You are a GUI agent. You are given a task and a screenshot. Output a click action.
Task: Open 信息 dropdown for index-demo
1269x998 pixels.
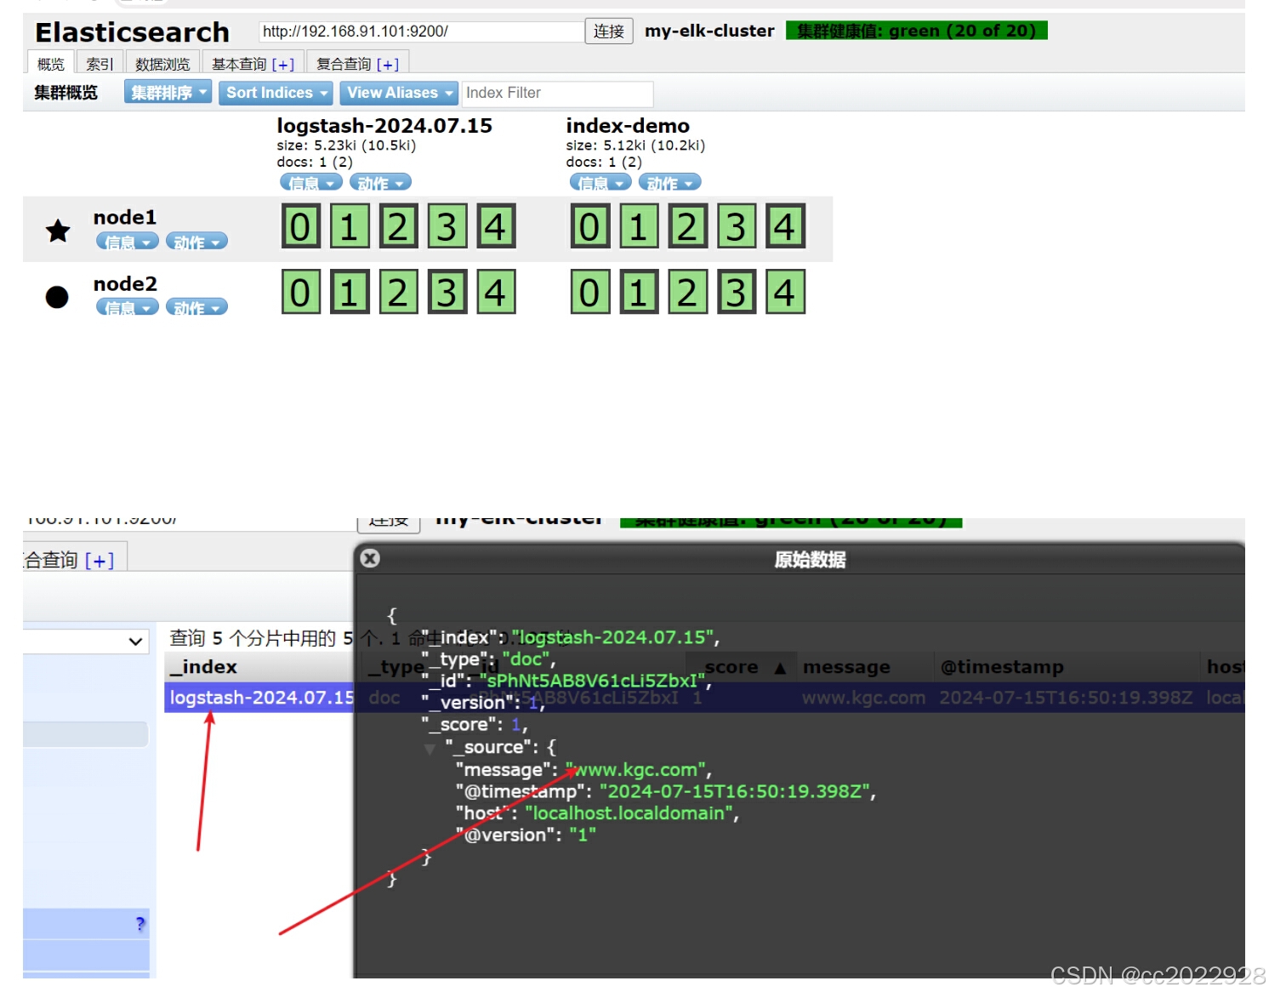tap(600, 182)
